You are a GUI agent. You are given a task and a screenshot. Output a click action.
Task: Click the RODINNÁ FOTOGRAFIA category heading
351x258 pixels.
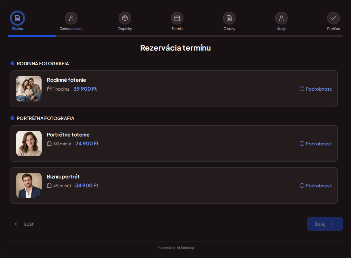click(43, 64)
